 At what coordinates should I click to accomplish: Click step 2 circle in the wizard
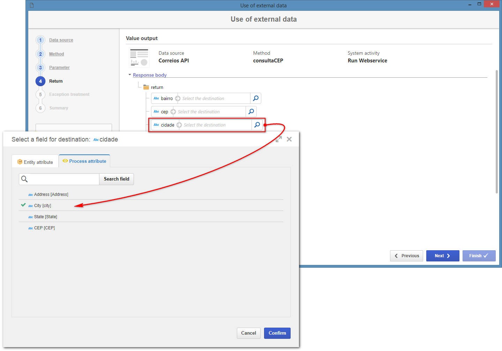40,54
